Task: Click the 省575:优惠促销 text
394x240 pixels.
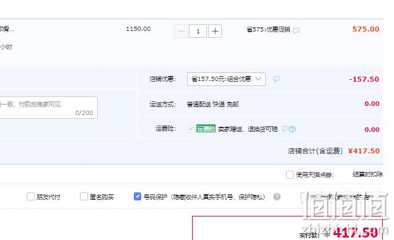Action: tap(268, 29)
